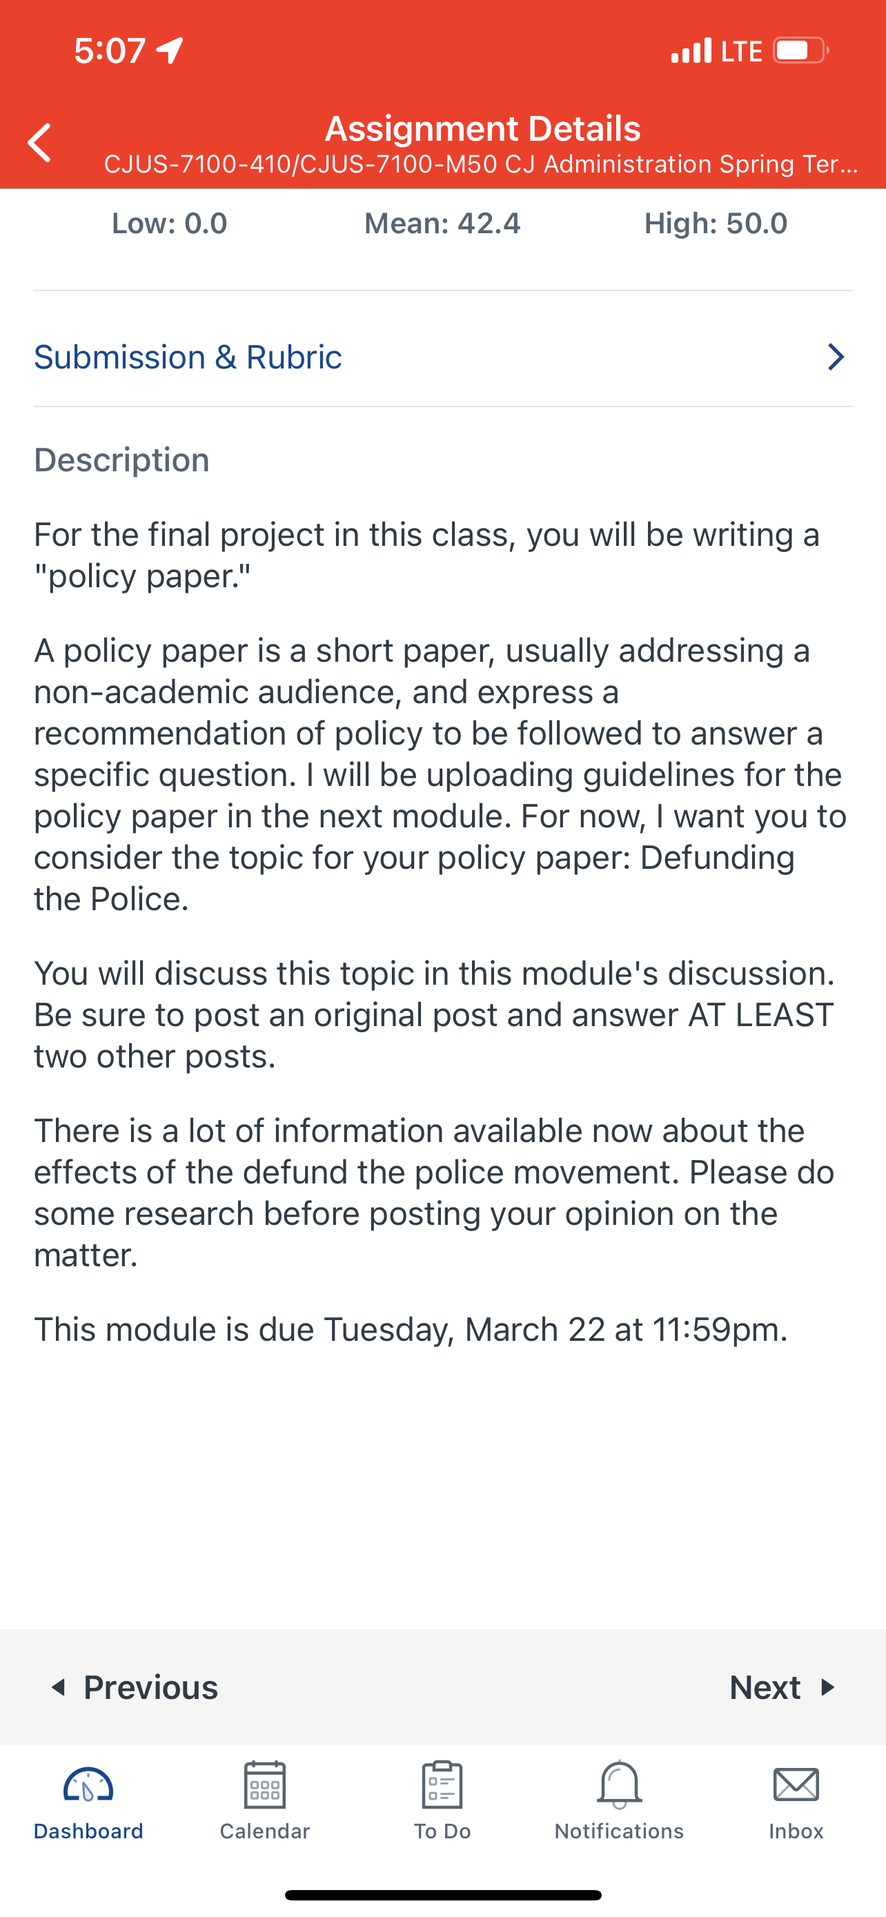Screen dimensions: 886x1917
Task: Tap the right triangle beside Next
Action: [827, 1687]
